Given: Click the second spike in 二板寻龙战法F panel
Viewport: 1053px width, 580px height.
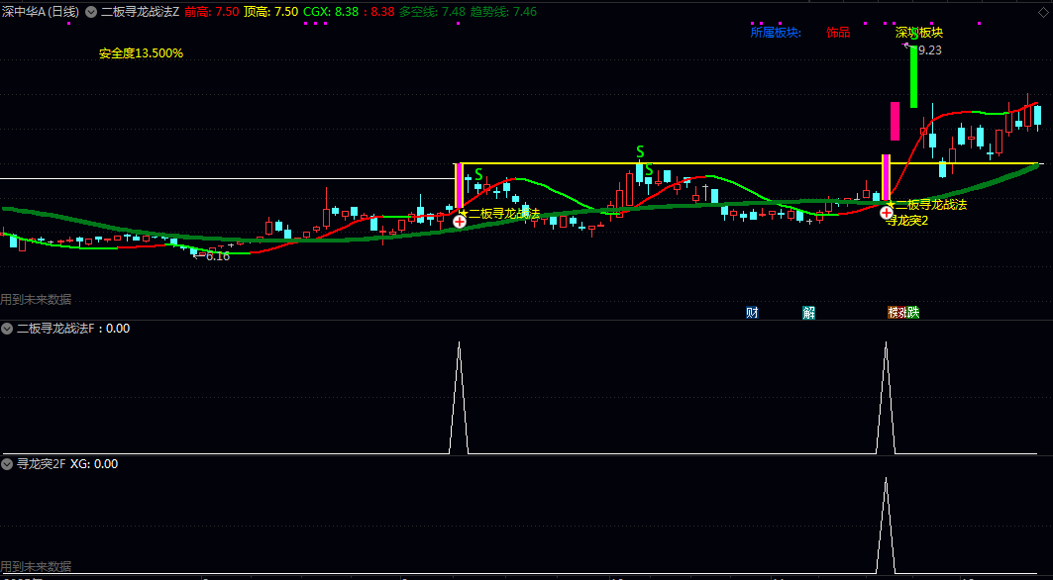Looking at the screenshot, I should (x=887, y=396).
